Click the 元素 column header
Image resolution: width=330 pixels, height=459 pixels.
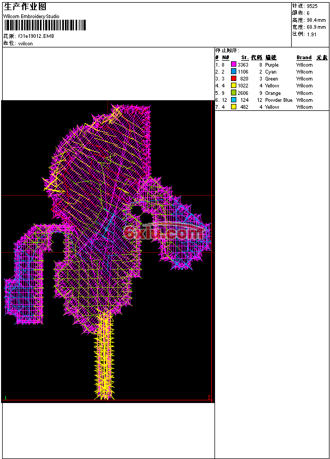(x=321, y=58)
